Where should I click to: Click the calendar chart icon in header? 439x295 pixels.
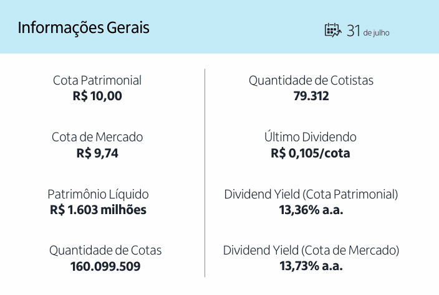pyautogui.click(x=333, y=30)
